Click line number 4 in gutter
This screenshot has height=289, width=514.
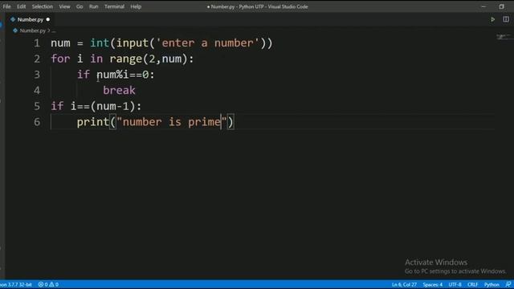[x=37, y=91]
